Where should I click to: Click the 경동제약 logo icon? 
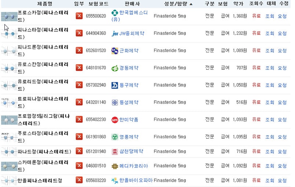coord(115,68)
